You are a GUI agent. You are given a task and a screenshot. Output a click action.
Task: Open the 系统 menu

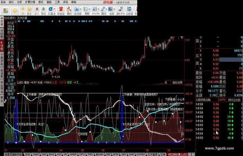(x=3, y=2)
